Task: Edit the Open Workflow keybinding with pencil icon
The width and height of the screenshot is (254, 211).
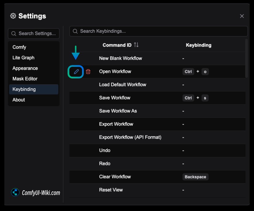Action: point(76,71)
